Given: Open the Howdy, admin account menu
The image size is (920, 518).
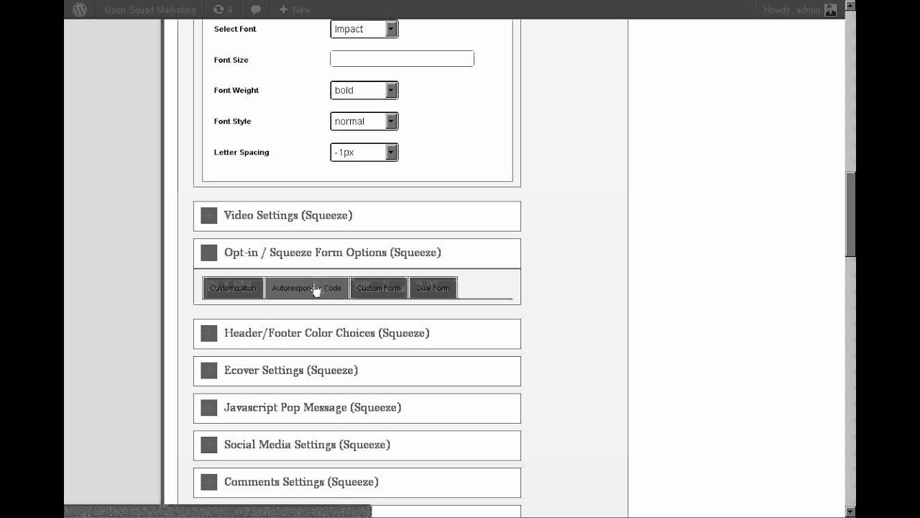Looking at the screenshot, I should click(x=800, y=10).
